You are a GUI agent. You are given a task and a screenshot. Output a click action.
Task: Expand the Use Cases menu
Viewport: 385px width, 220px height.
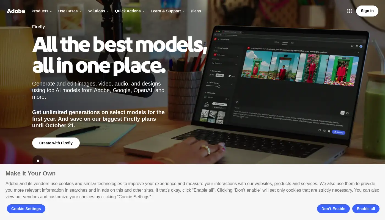coord(70,11)
